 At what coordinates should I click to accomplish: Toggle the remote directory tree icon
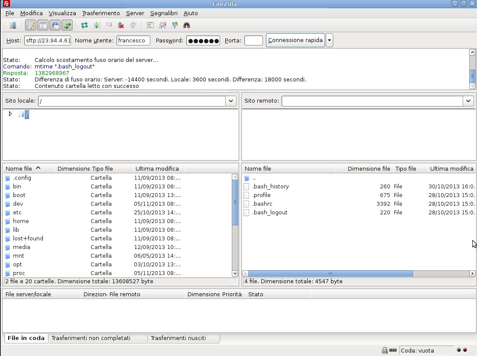click(55, 25)
